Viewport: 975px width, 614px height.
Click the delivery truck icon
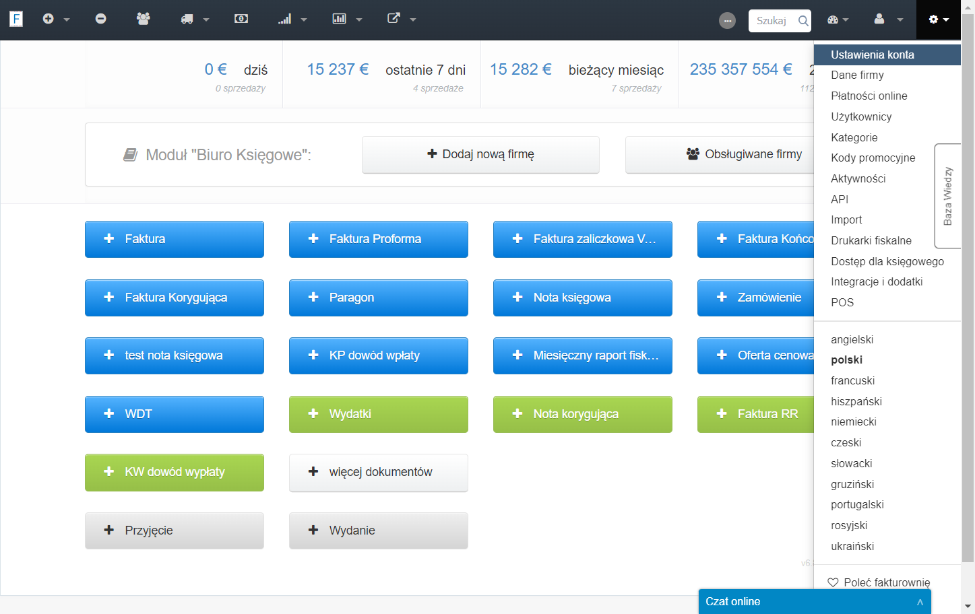187,19
